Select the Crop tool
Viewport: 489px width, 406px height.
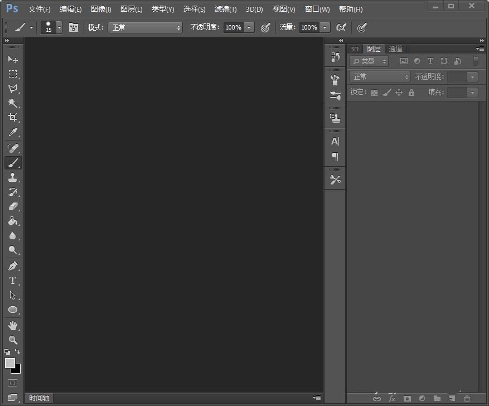click(x=12, y=118)
